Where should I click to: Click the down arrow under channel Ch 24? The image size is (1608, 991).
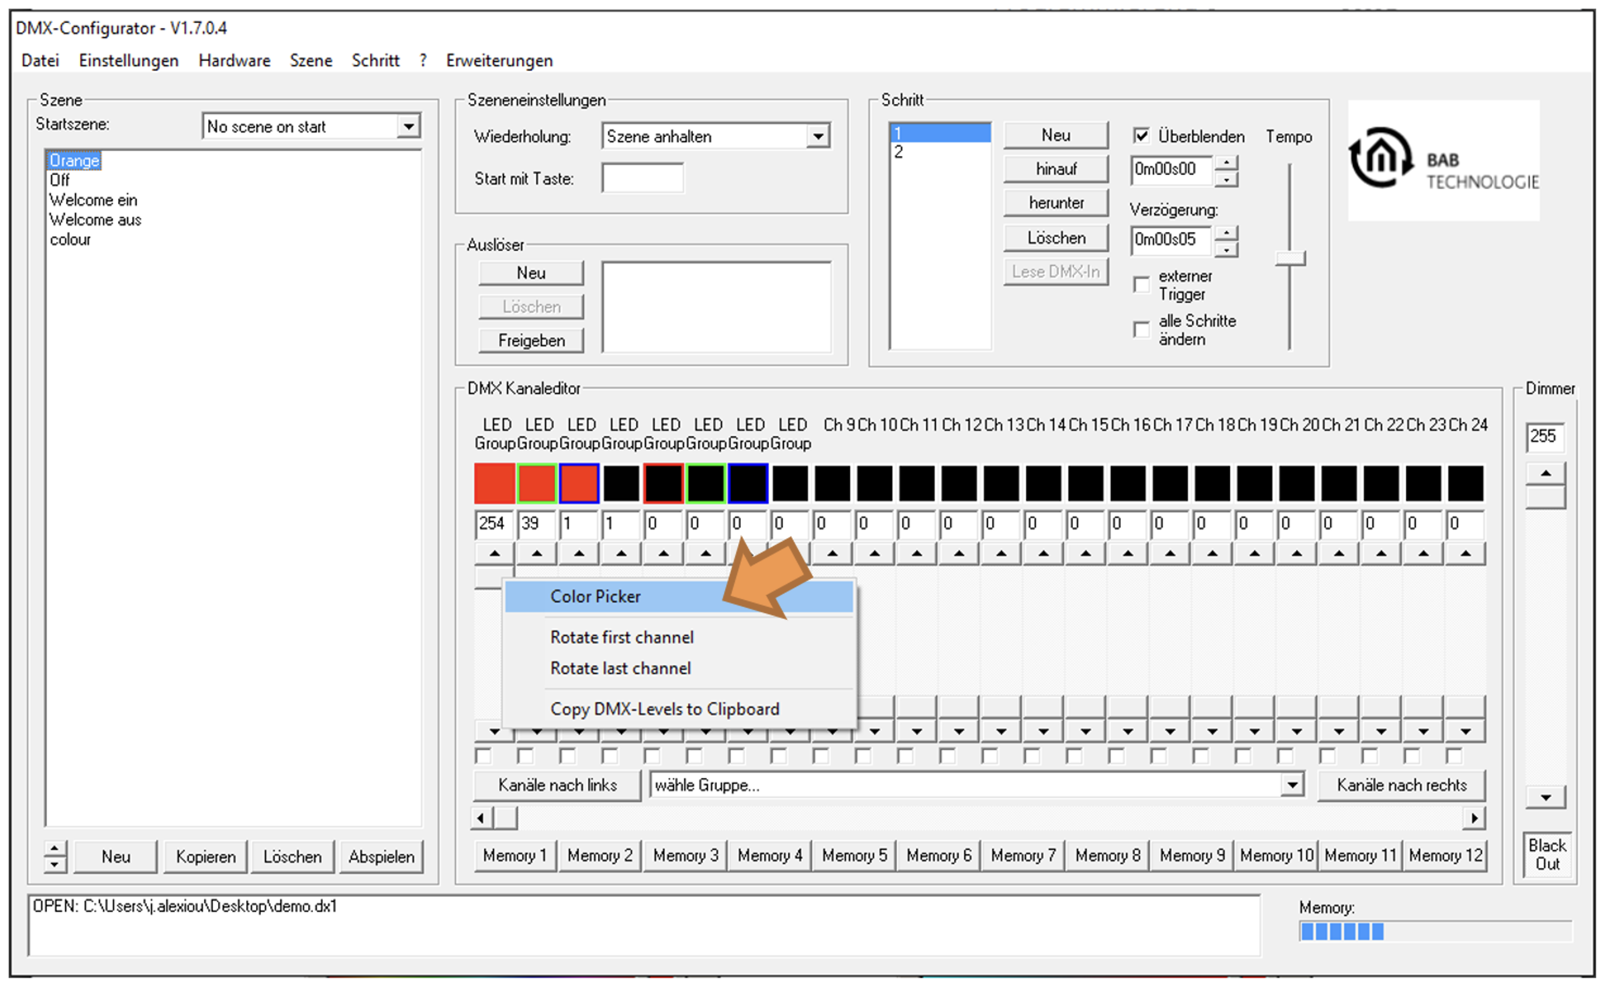pyautogui.click(x=1466, y=731)
